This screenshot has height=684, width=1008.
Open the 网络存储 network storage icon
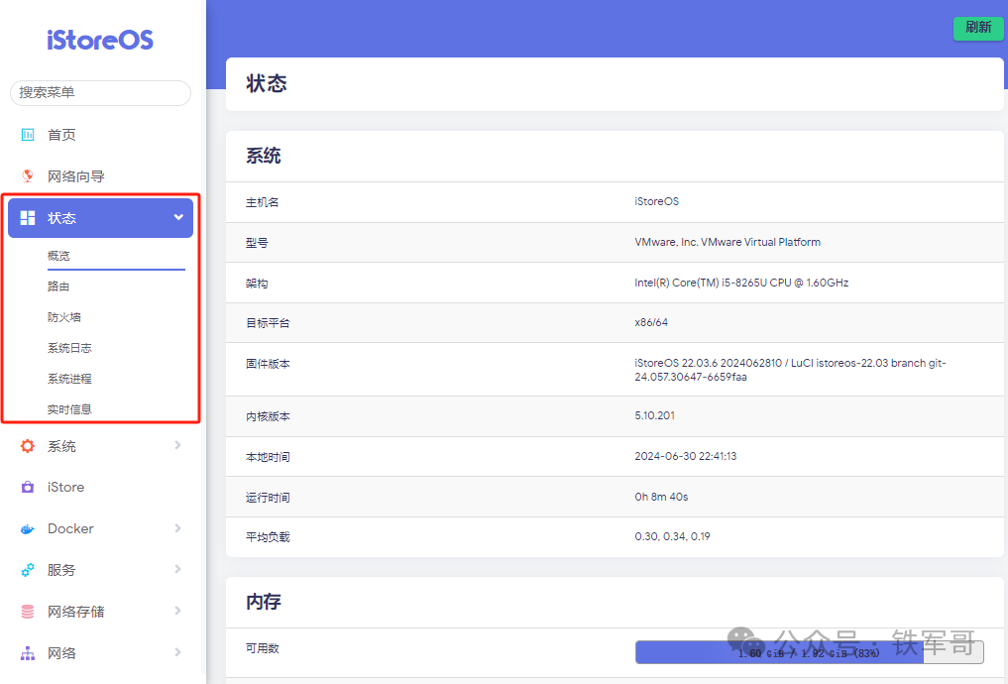click(x=28, y=611)
